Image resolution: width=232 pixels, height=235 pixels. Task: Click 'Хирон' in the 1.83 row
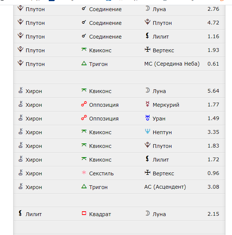click(34, 146)
